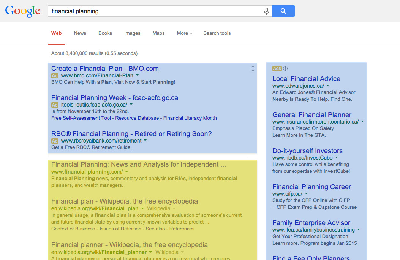Open 'Financial planner - Wikipedia' result

tap(129, 245)
